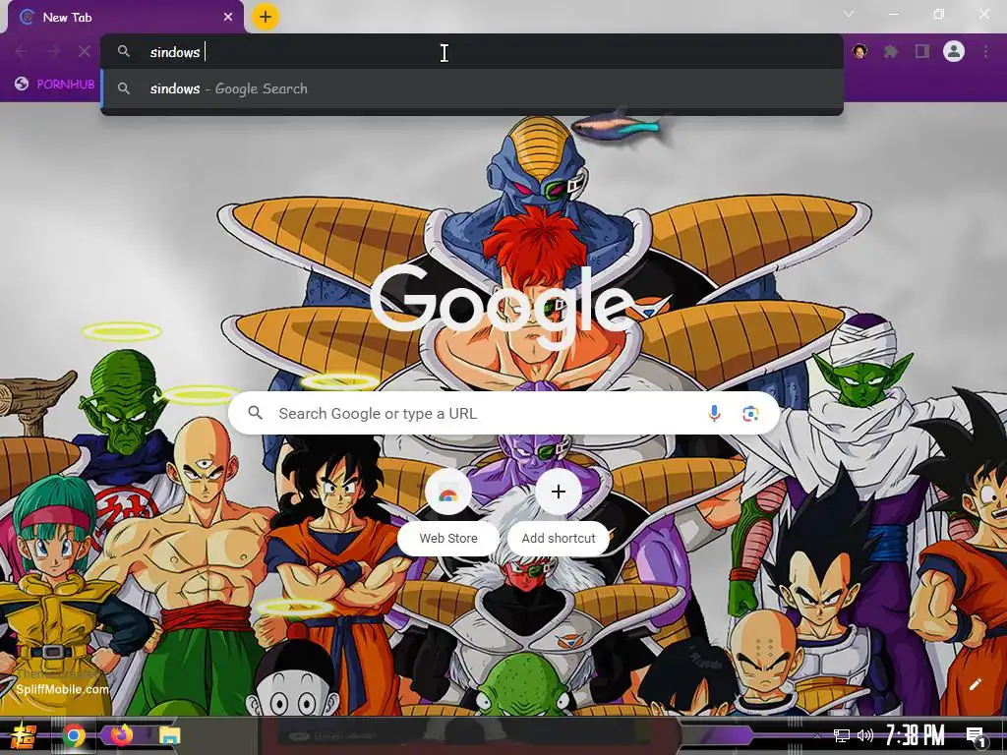This screenshot has height=755, width=1007.
Task: Go back with the back arrow
Action: pos(22,51)
